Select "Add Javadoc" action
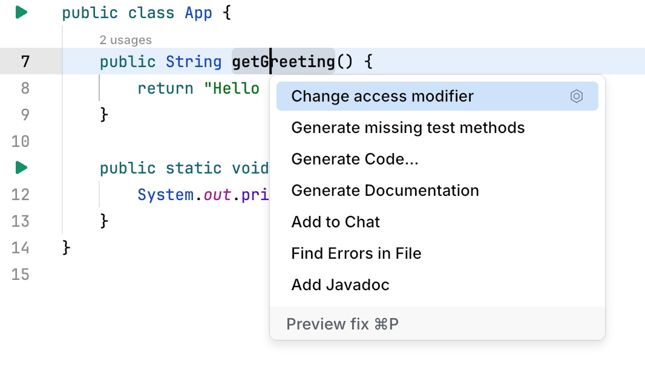645x370 pixels. [x=341, y=284]
